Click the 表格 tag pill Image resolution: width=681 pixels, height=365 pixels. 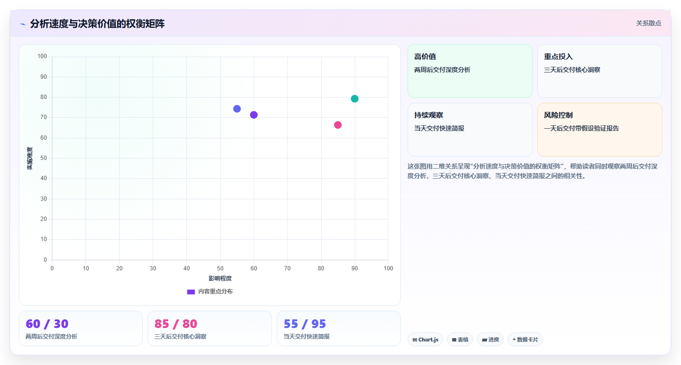pos(460,340)
